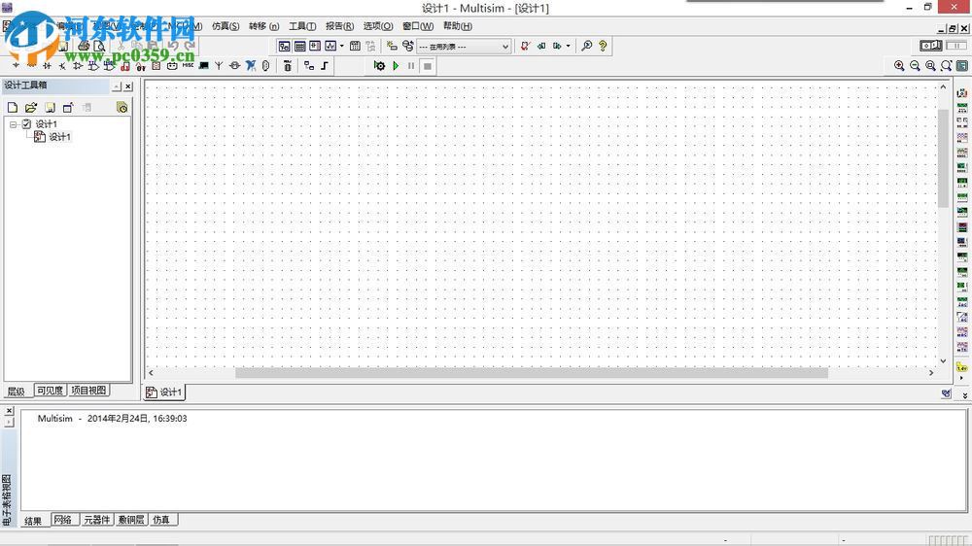The image size is (972, 546).
Task: Place an RF antenna component
Action: 219,65
